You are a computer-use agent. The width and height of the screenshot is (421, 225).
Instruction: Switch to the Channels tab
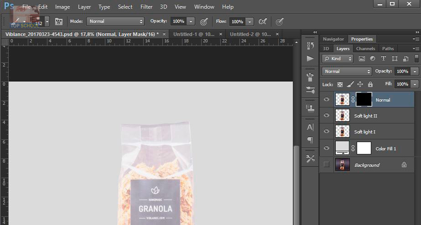(365, 49)
